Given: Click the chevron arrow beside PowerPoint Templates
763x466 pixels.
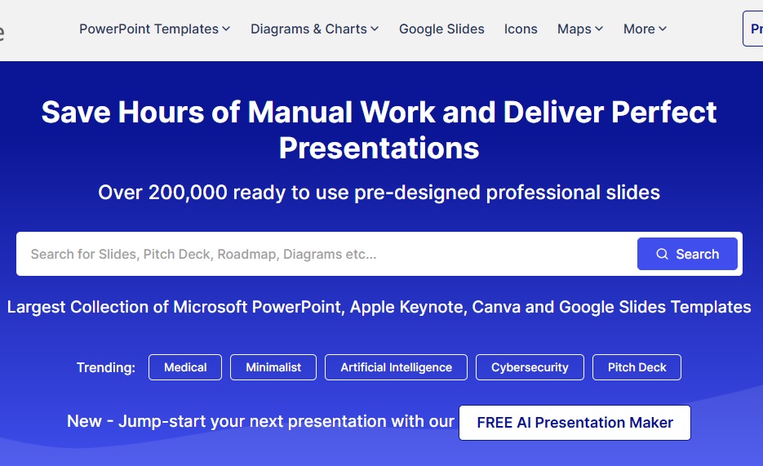Looking at the screenshot, I should [226, 29].
